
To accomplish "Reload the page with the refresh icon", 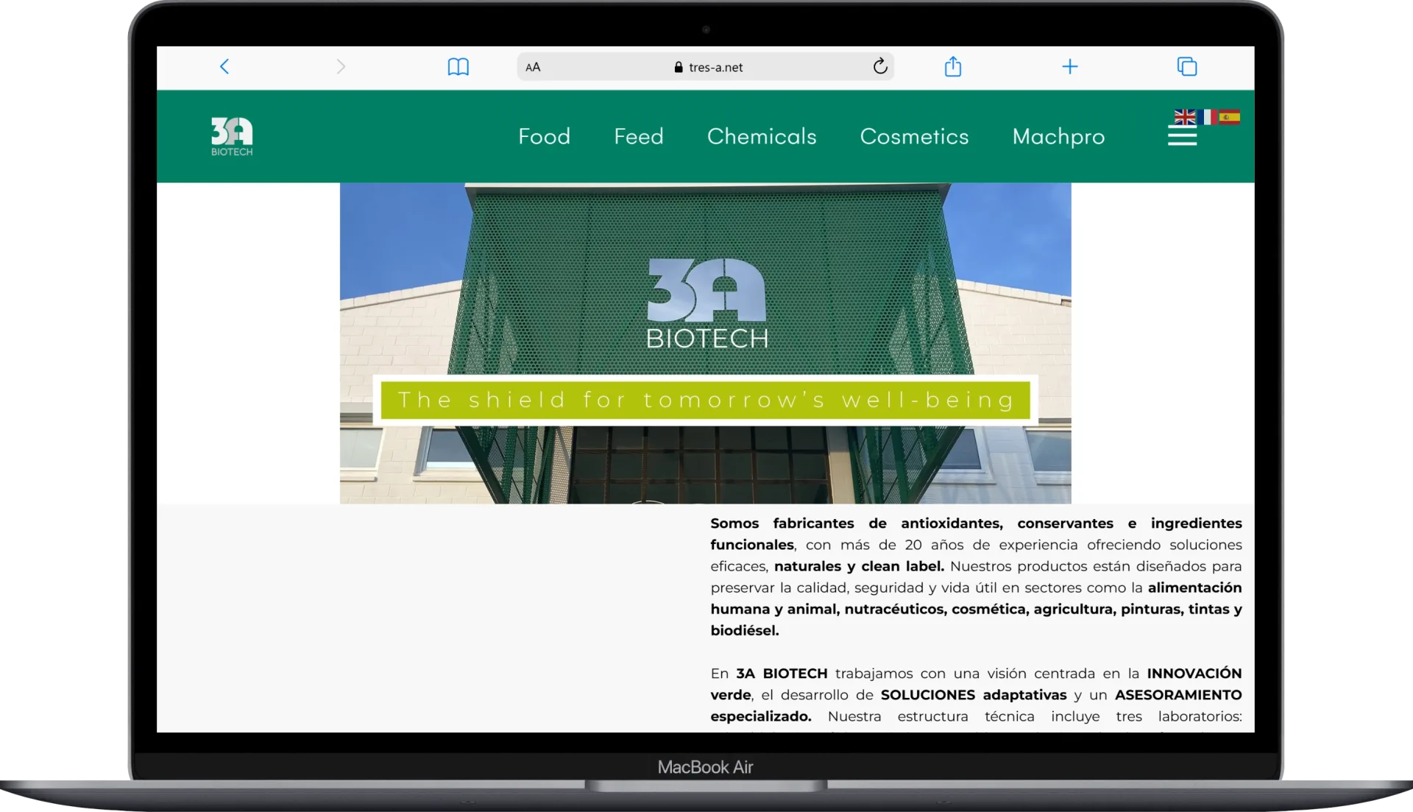I will [879, 67].
